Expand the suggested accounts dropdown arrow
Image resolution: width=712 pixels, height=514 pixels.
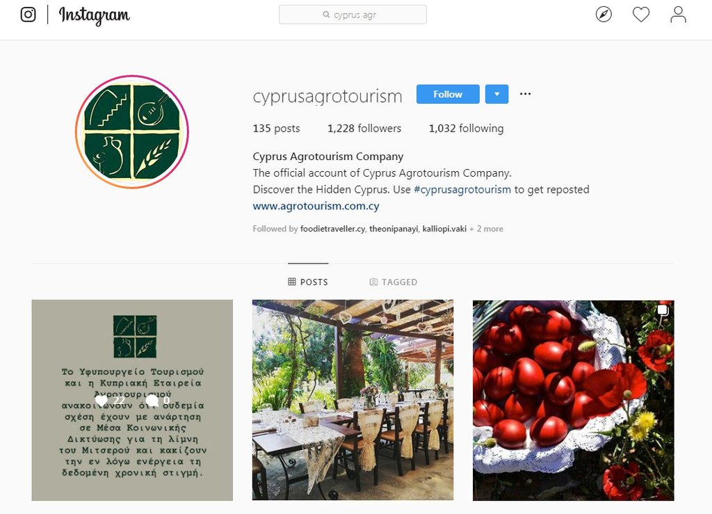496,94
